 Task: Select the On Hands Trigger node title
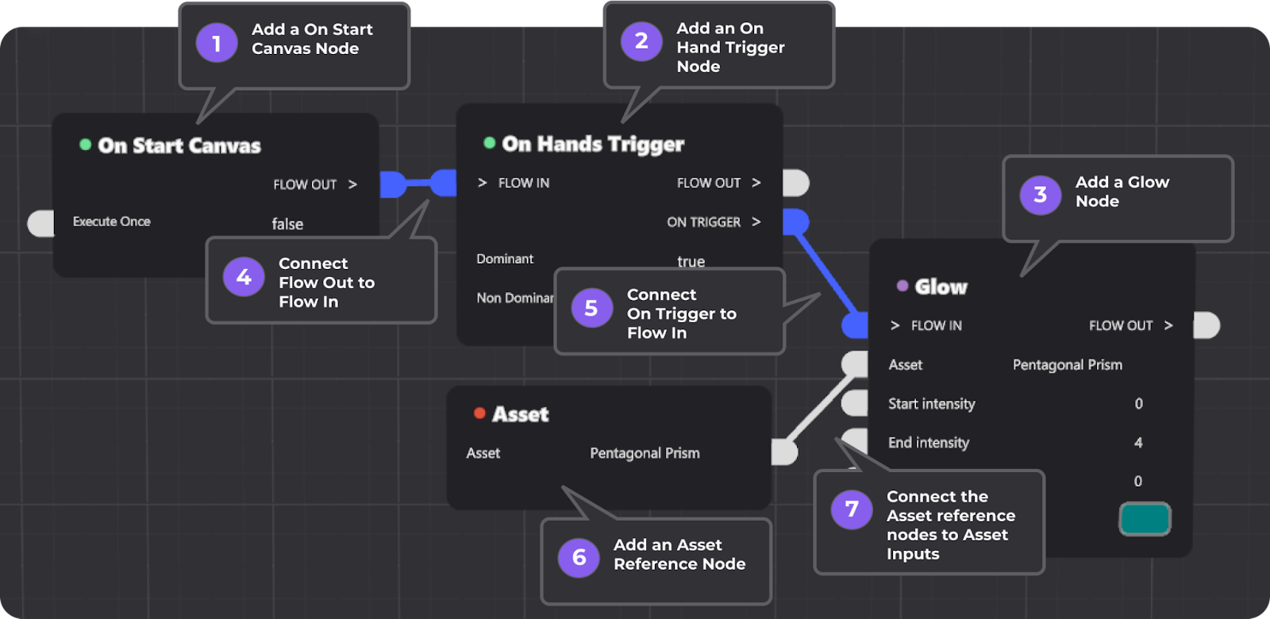coord(593,144)
